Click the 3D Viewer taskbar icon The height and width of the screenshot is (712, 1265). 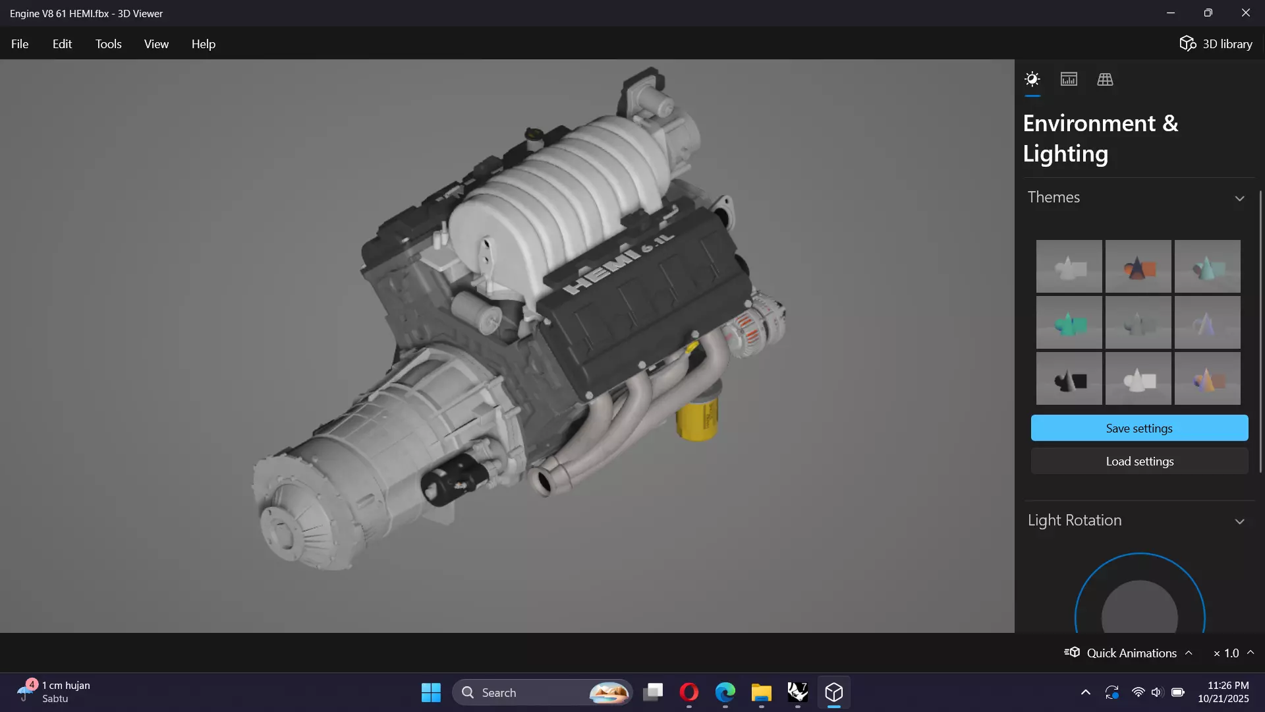pyautogui.click(x=834, y=692)
